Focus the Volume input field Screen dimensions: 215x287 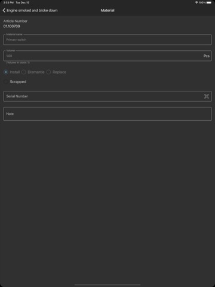(107, 56)
